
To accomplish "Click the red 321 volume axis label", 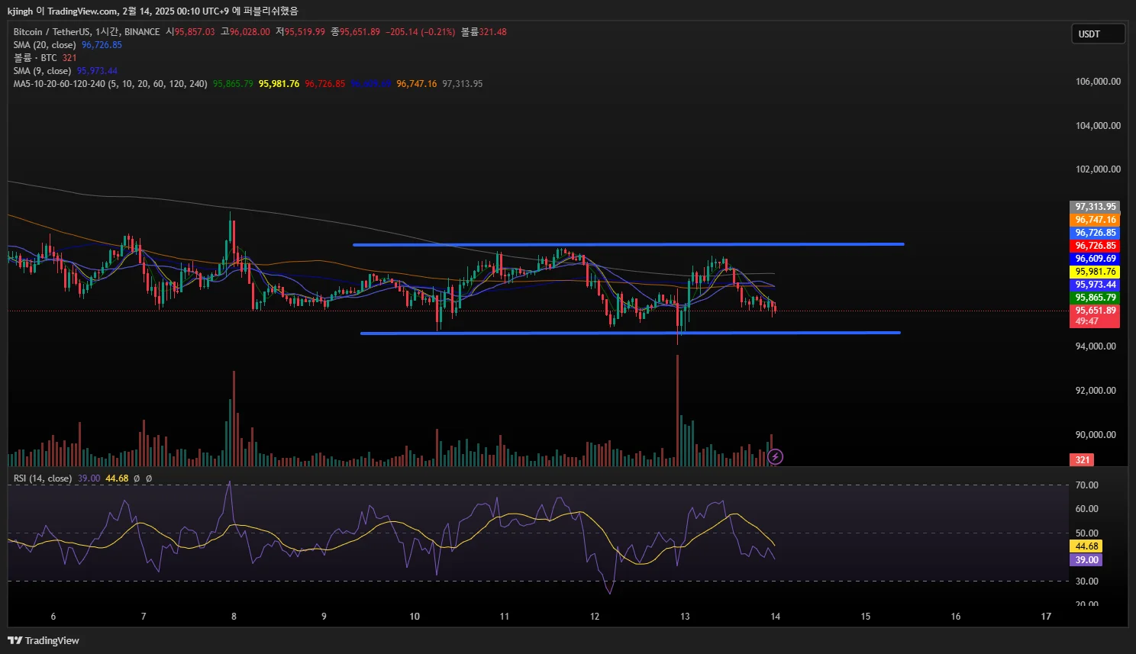I will [1082, 460].
